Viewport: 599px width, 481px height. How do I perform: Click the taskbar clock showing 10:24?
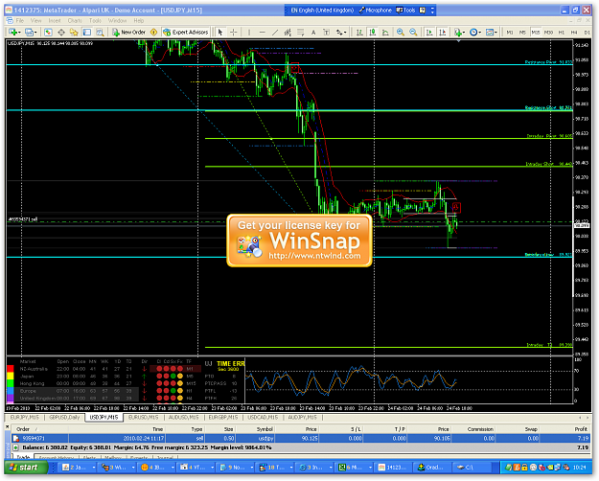point(579,468)
